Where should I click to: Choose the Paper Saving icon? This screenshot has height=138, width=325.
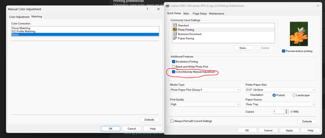coord(175,38)
